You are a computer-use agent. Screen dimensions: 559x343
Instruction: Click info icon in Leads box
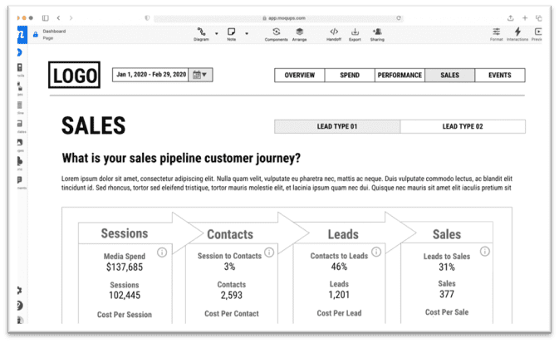point(377,252)
